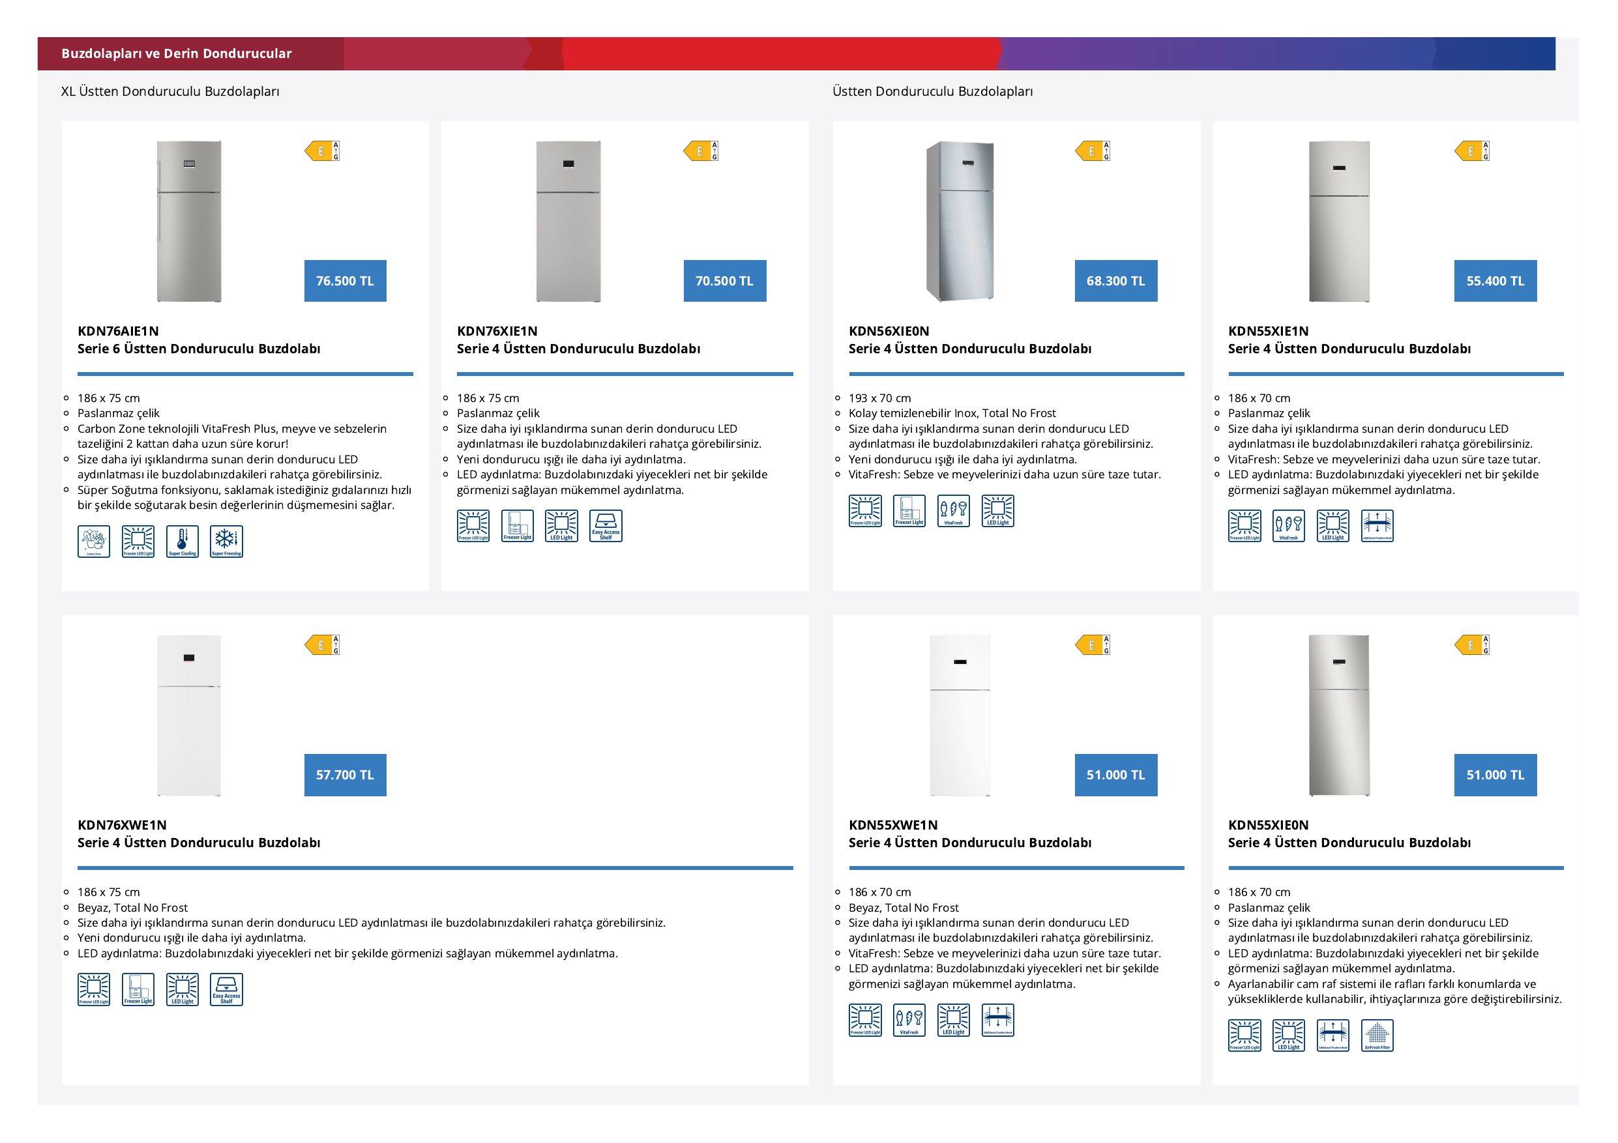Select the Easy Access Shelf icon under KDN76XIE1N
The width and height of the screenshot is (1618, 1143).
(606, 526)
